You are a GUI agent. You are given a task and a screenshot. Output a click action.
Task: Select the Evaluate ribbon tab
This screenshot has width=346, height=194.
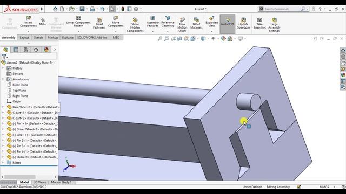tap(68, 38)
